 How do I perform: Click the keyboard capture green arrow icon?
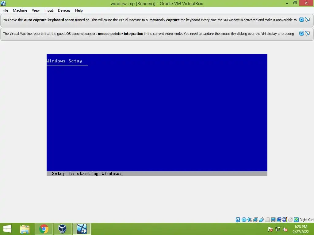pyautogui.click(x=297, y=220)
